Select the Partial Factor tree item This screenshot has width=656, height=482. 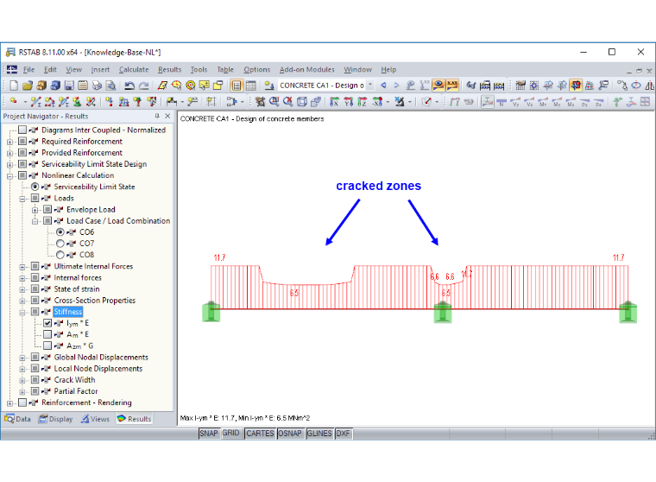point(76,391)
